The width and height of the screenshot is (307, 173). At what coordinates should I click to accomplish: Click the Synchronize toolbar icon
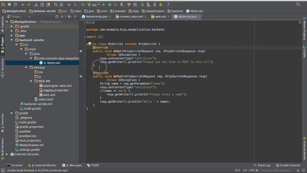[x=15, y=4]
